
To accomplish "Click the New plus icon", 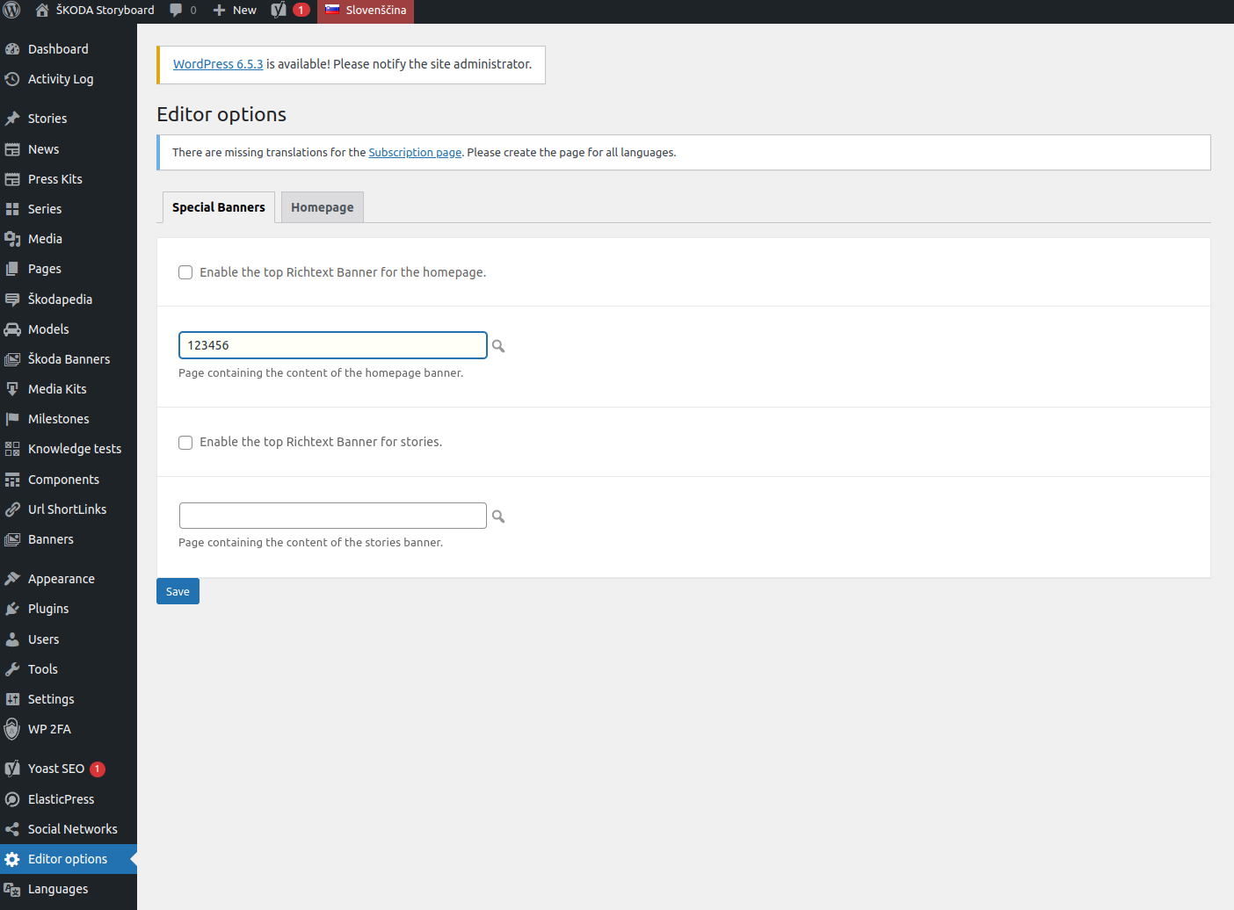I will pos(220,11).
